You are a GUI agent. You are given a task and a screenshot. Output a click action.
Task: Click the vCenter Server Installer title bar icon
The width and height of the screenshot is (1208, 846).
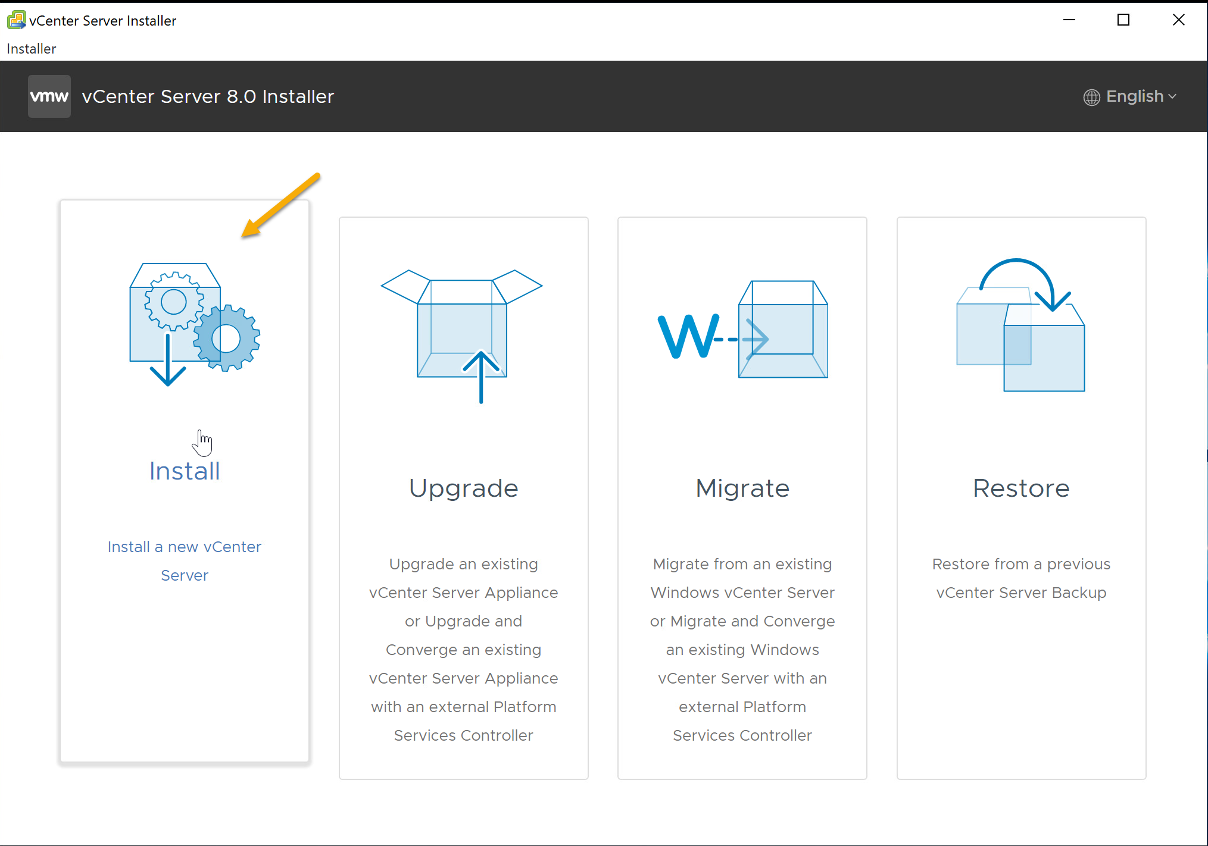coord(16,20)
